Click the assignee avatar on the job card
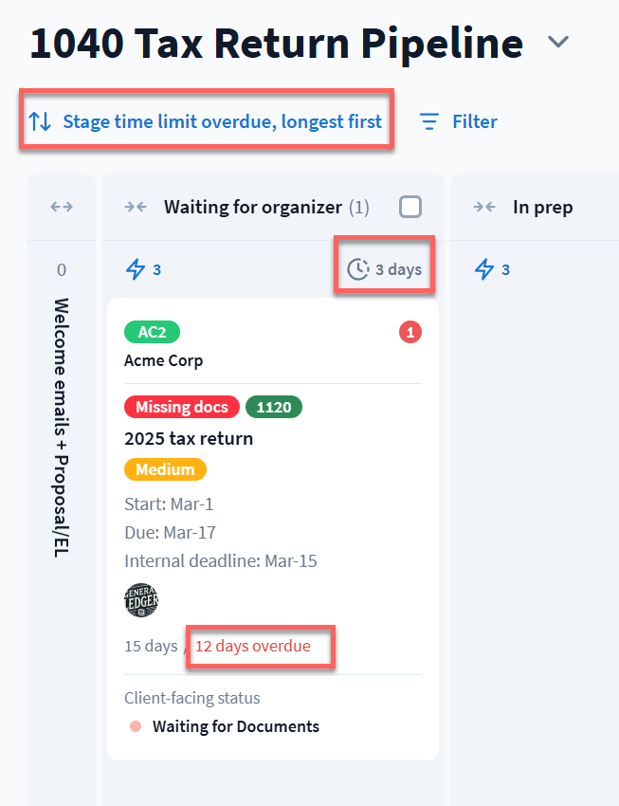 point(141,600)
